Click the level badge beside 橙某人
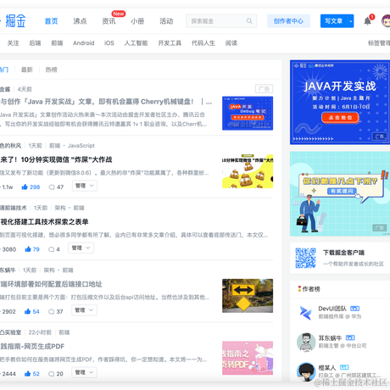Viewport: 390px width, 390px height. click(344, 367)
